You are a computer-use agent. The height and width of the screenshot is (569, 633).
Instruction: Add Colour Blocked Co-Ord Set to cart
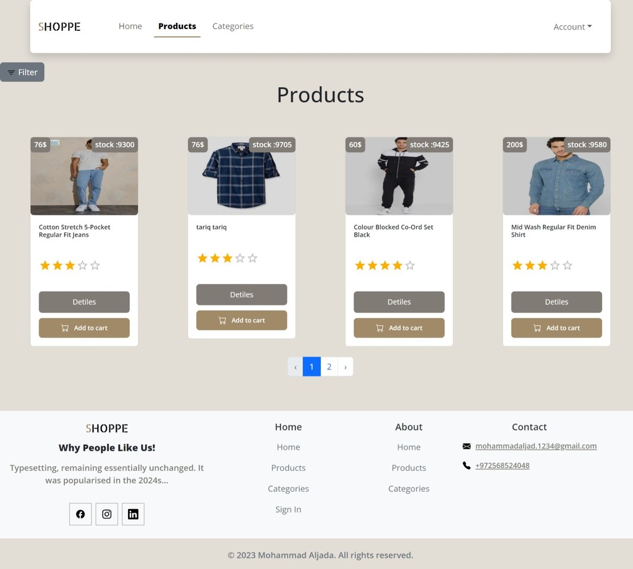coord(399,328)
